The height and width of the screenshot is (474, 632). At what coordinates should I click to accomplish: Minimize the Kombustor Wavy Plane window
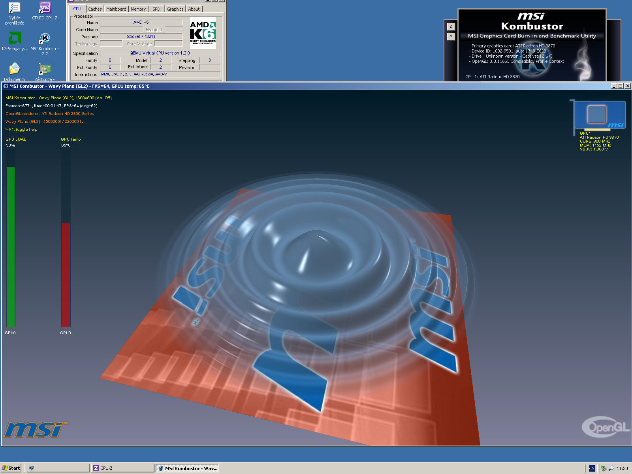pyautogui.click(x=614, y=86)
